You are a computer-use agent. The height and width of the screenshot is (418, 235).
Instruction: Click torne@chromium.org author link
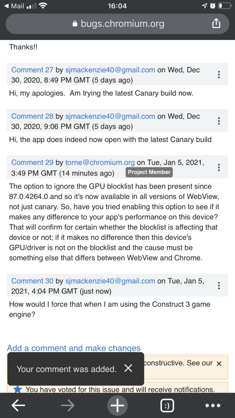click(x=100, y=163)
